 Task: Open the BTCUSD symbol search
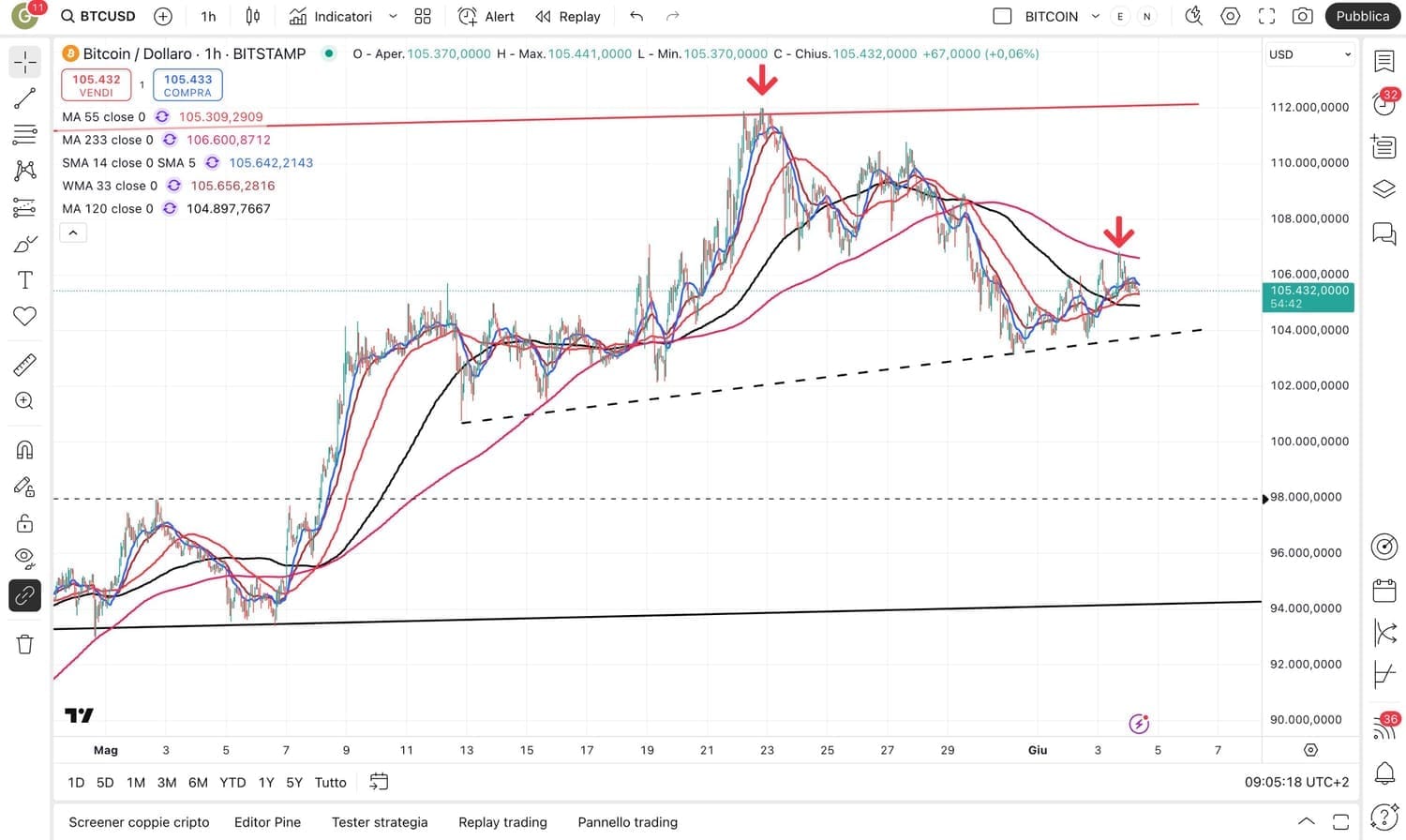[x=98, y=16]
